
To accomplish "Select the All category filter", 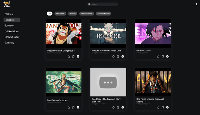I will tap(49, 13).
